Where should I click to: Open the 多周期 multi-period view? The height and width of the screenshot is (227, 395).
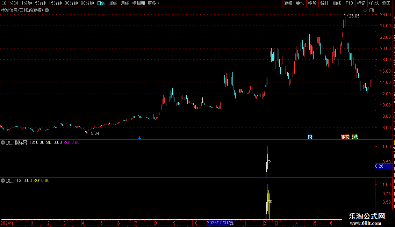coord(138,3)
